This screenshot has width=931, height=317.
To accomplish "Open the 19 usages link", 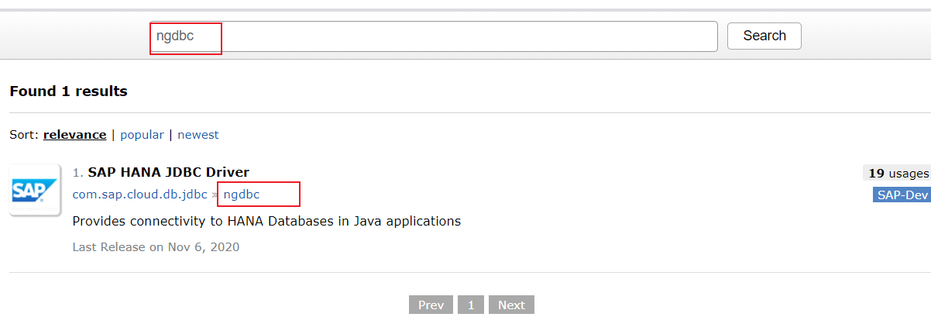I will click(897, 173).
